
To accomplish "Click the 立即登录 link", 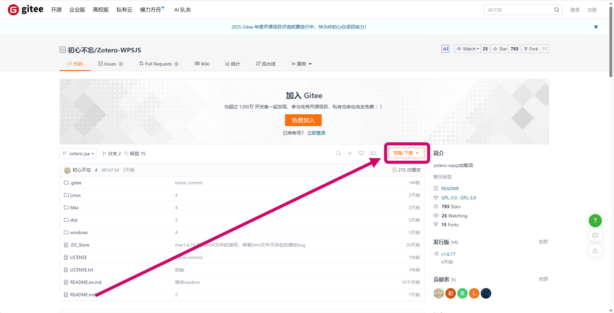I will coord(316,133).
